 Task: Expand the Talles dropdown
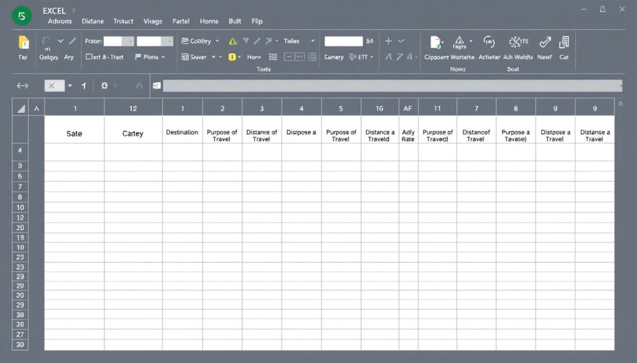tap(312, 41)
